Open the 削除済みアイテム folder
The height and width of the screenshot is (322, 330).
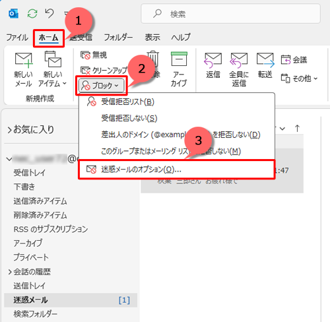[x=40, y=215]
